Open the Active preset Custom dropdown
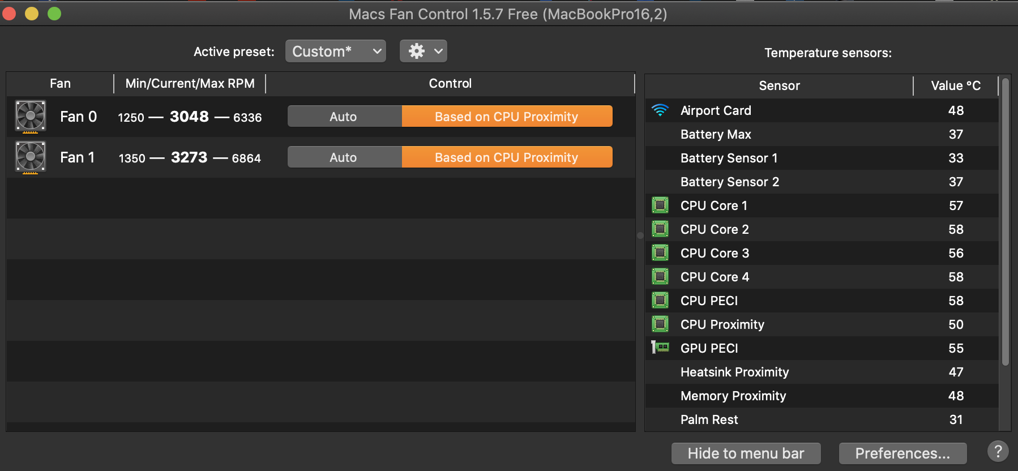This screenshot has width=1018, height=471. [x=336, y=52]
